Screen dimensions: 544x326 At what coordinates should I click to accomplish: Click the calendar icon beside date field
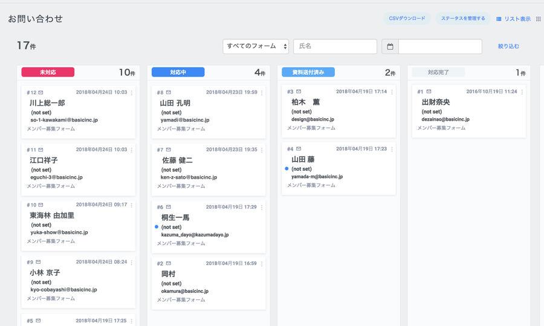click(390, 46)
